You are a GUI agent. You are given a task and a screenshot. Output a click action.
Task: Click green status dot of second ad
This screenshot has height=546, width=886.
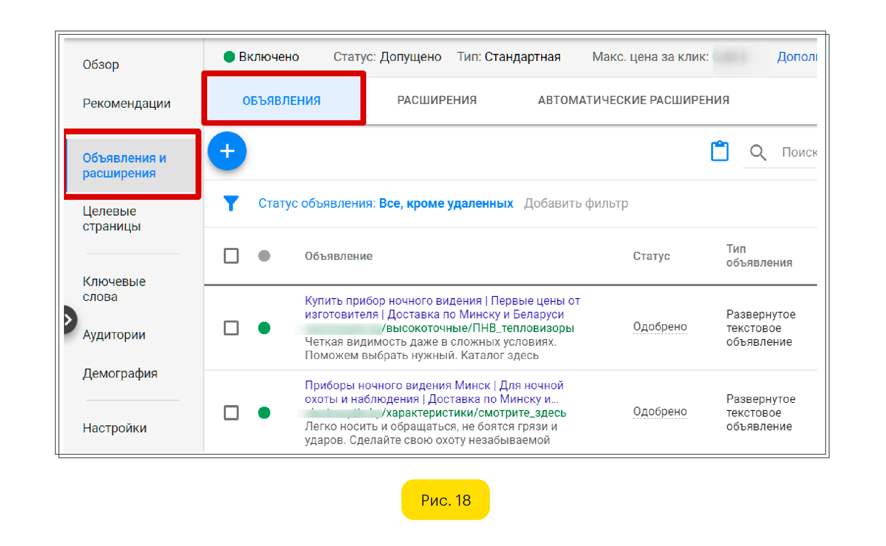coord(264,413)
